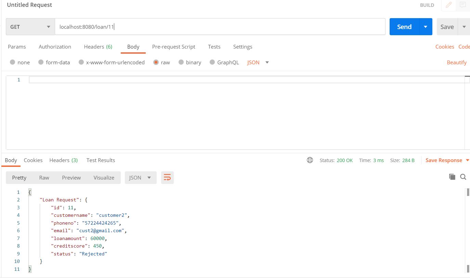Click the request URL input field
Screen dimensions: 470x278
coord(220,27)
